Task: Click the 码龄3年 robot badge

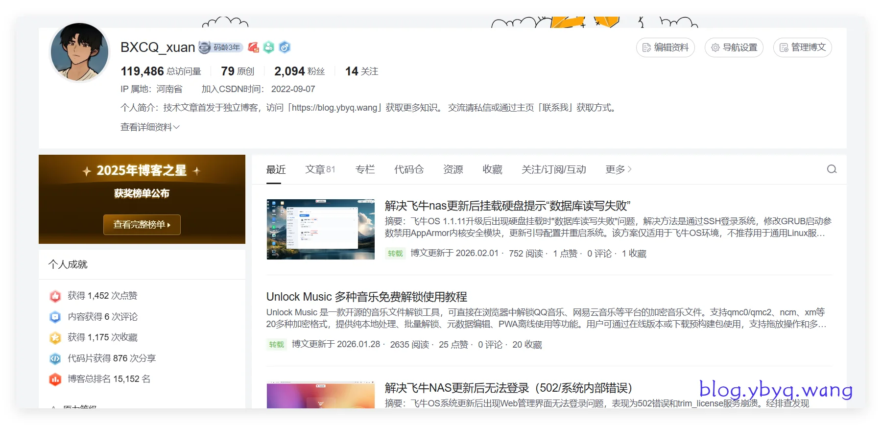Action: (x=221, y=47)
